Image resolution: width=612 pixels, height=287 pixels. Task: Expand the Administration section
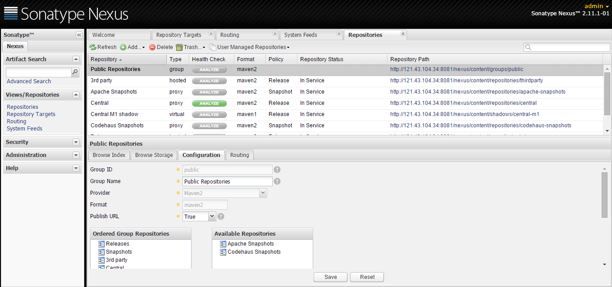click(76, 155)
